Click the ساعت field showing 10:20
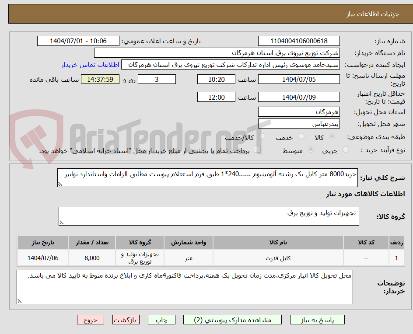Screen dimensions: 413x334 click(x=216, y=79)
